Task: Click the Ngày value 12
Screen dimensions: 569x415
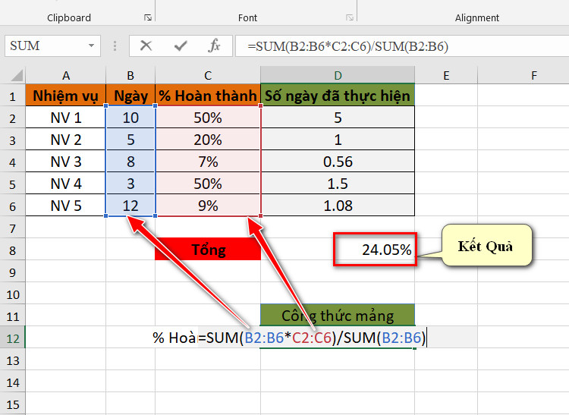Action: [130, 206]
